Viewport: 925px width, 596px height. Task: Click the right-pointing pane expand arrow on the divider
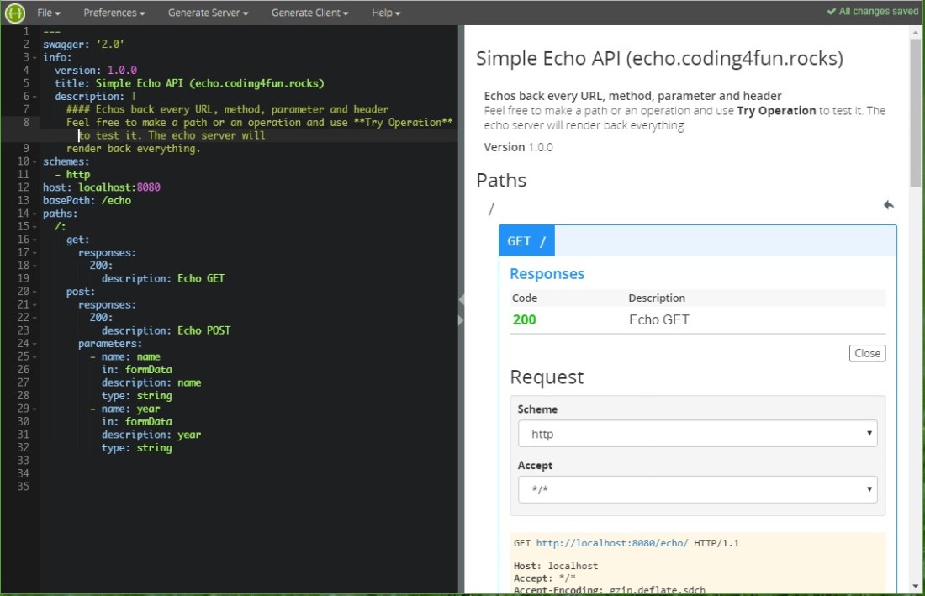pyautogui.click(x=460, y=320)
